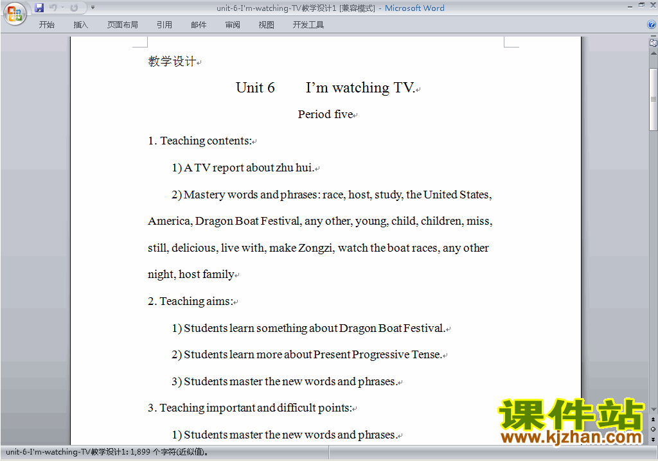
Task: Open the 开发工具 ribbon tab
Action: tap(308, 25)
